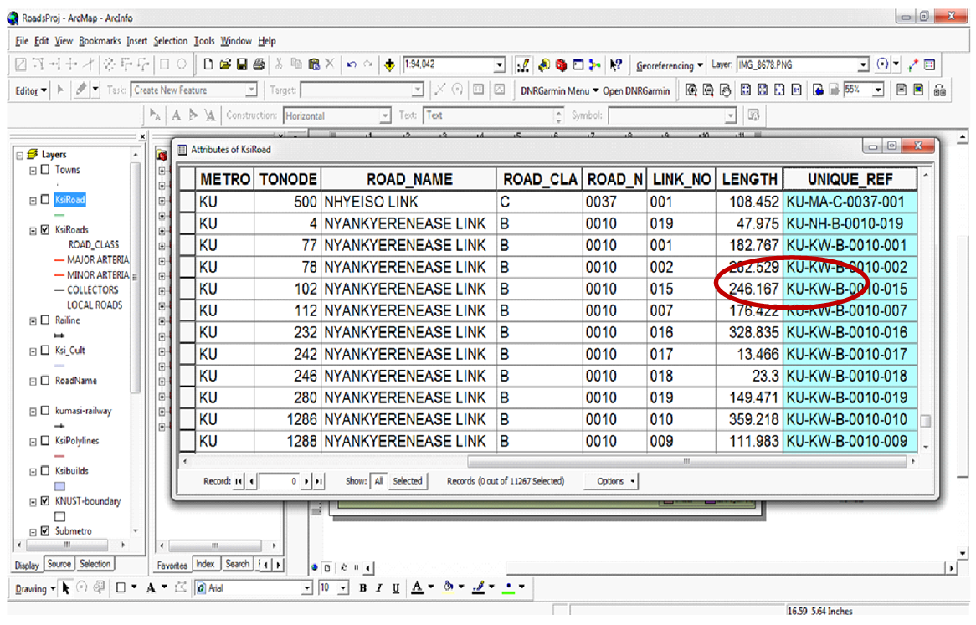Click the Selected records button
Screen dimensions: 976x625
408,481
